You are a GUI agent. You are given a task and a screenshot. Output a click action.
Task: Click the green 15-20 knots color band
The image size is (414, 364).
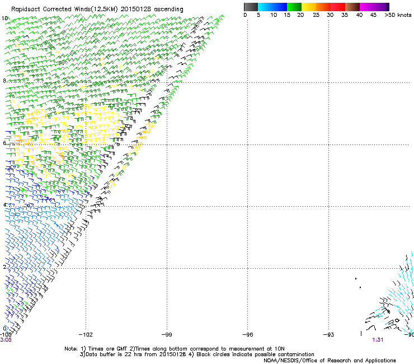click(x=294, y=7)
